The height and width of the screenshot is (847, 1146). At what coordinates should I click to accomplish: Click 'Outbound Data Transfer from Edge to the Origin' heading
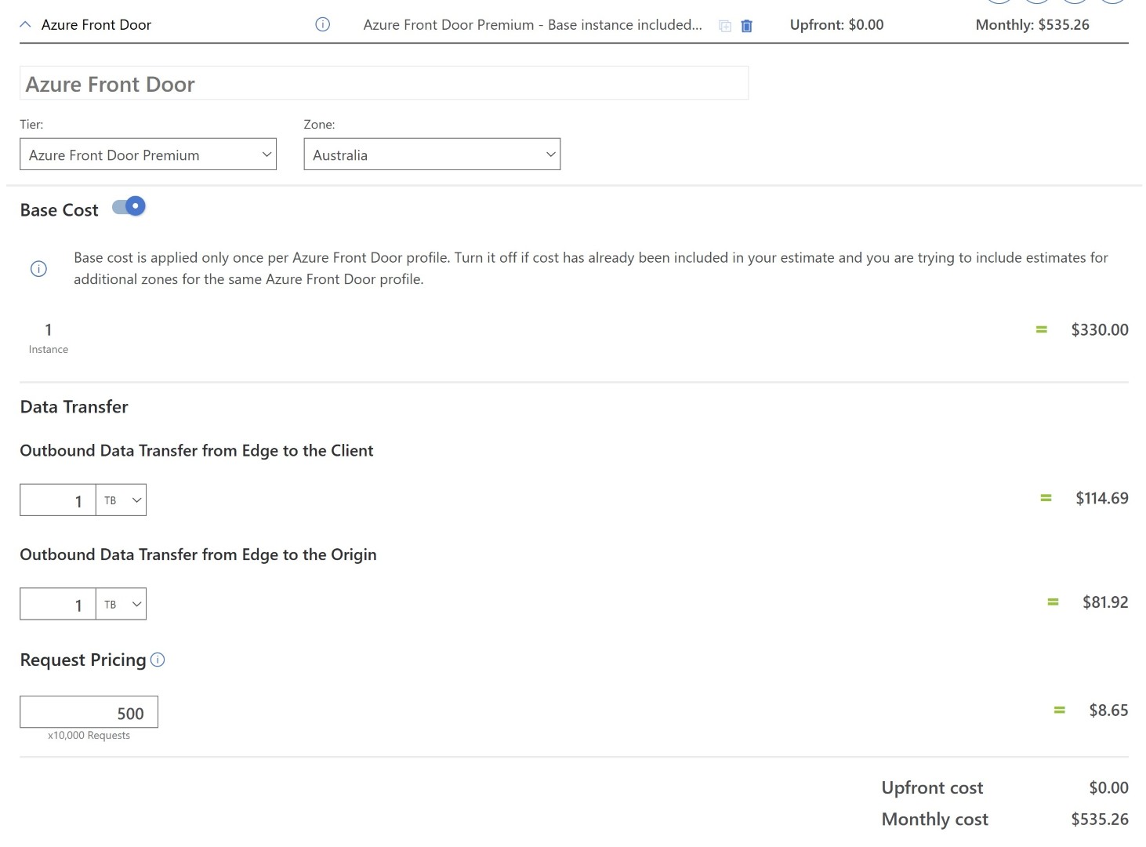pos(198,554)
